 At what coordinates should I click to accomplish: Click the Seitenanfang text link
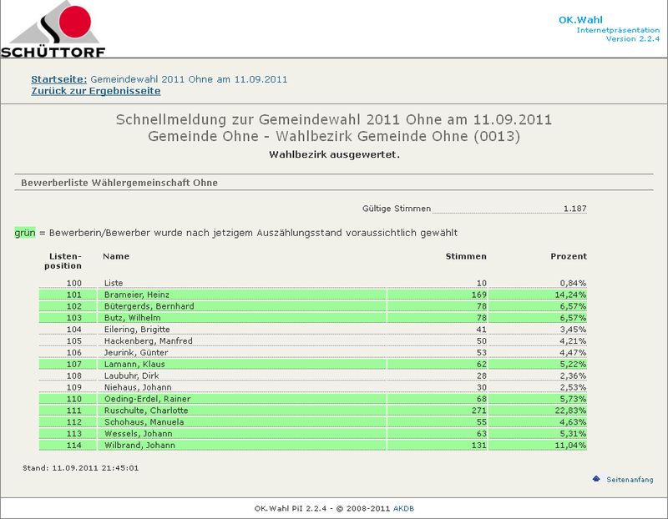630,480
